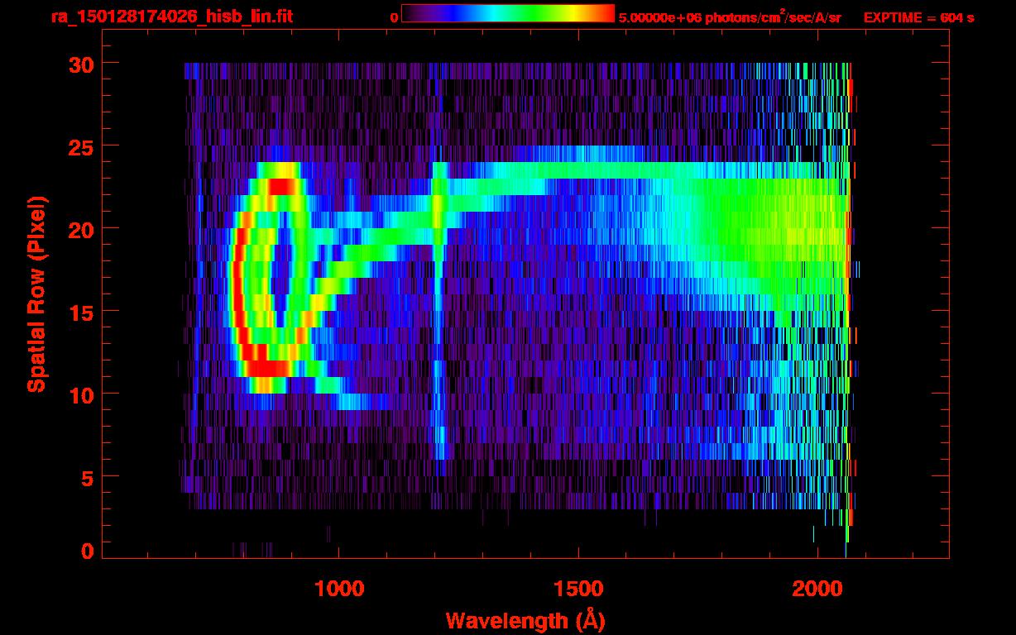Image resolution: width=1016 pixels, height=635 pixels.
Task: Click the Spatial Row (Pixel) axis title
Action: (x=36, y=294)
